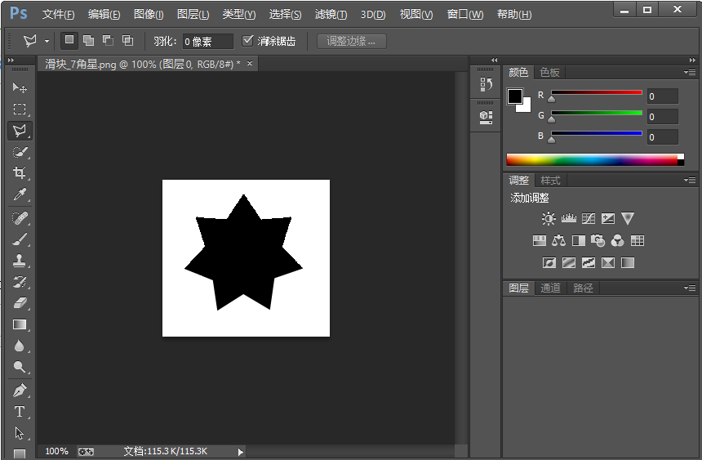Select the Blur tool
Screen dimensions: 702x460
20,346
